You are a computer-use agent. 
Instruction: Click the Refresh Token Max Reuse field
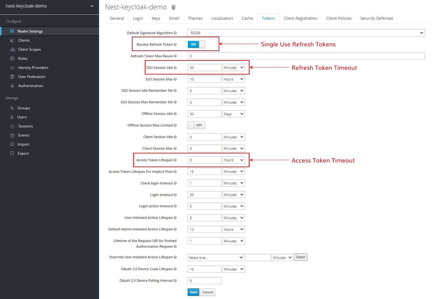click(x=306, y=56)
